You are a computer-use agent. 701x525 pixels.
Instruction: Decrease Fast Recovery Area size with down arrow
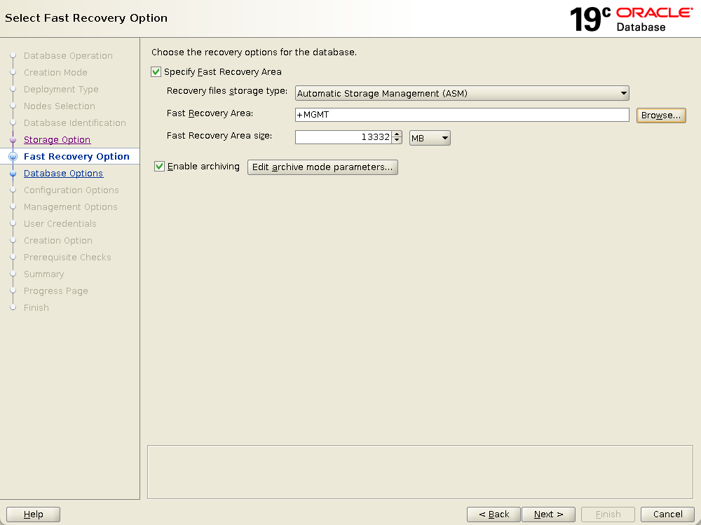coord(397,141)
